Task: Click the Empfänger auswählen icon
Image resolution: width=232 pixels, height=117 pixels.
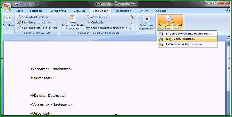Action: pos(19,22)
